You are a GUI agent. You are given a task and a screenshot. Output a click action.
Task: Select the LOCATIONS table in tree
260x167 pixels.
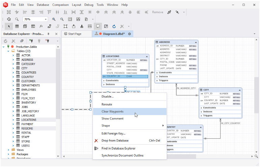[29, 120]
